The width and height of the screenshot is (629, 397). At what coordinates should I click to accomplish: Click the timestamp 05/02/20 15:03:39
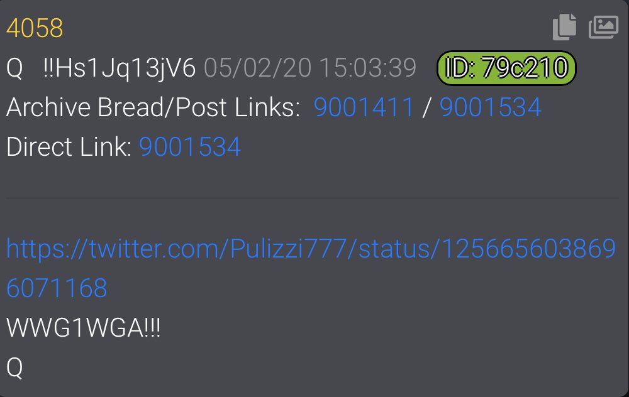coord(310,68)
